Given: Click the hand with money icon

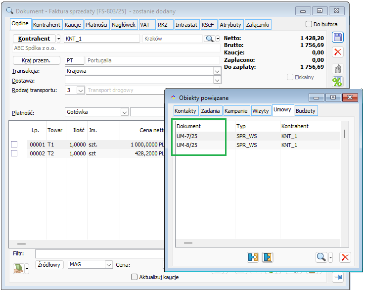Looking at the screenshot, I should [18, 268].
